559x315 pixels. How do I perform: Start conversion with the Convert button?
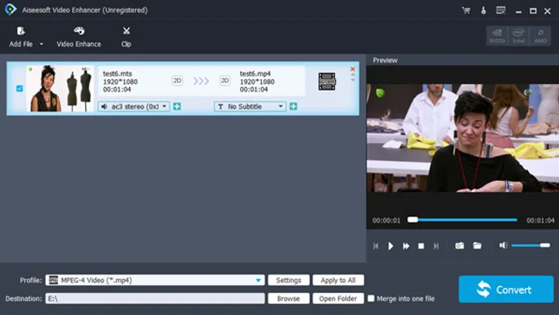[506, 289]
